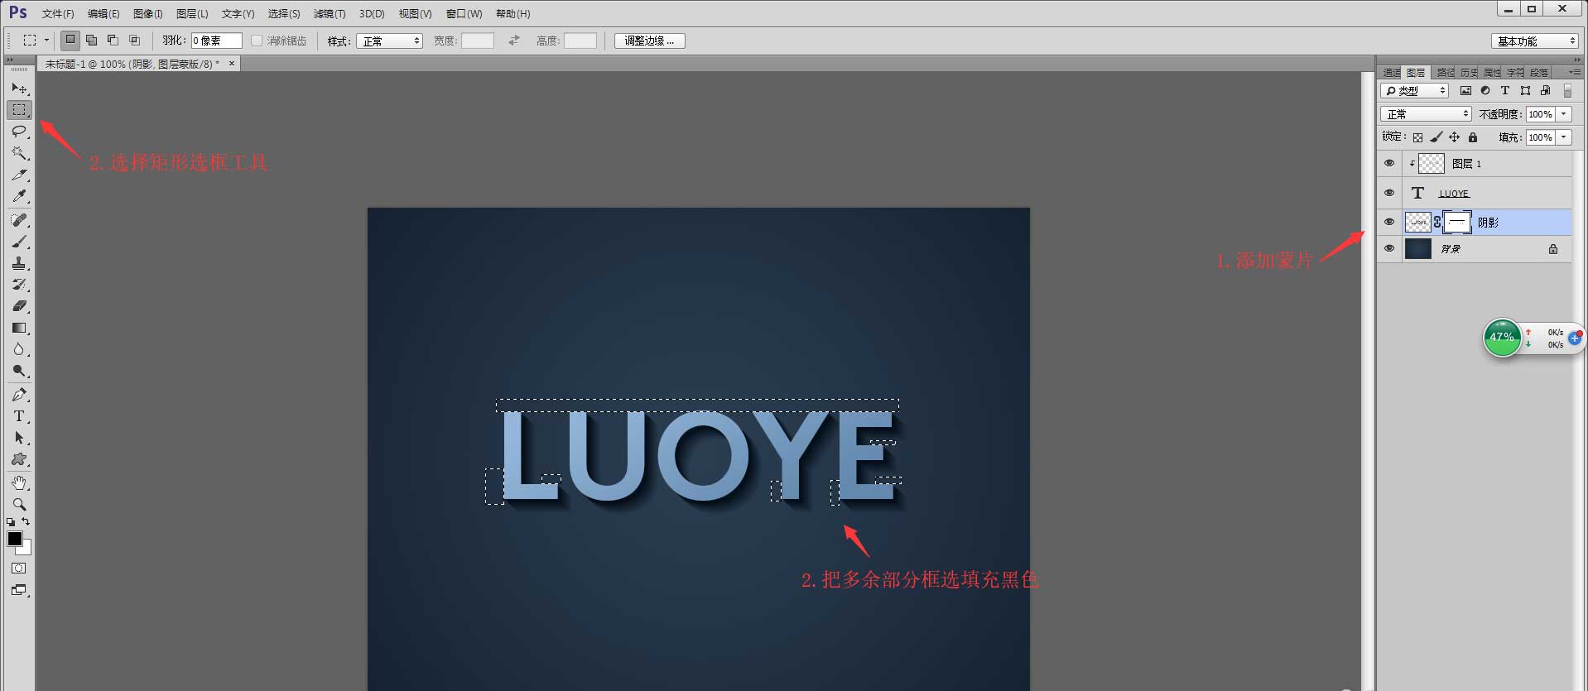Select the Path Selection tool
The height and width of the screenshot is (691, 1588).
pos(19,438)
